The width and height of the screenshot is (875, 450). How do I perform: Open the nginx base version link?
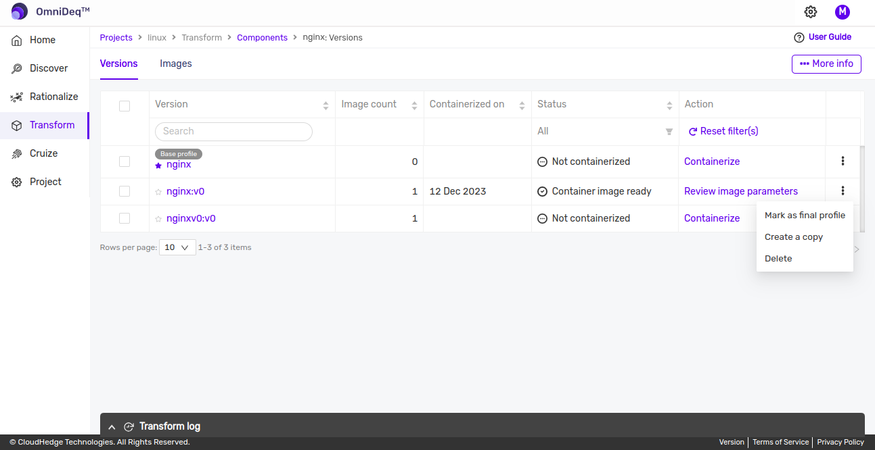click(179, 164)
